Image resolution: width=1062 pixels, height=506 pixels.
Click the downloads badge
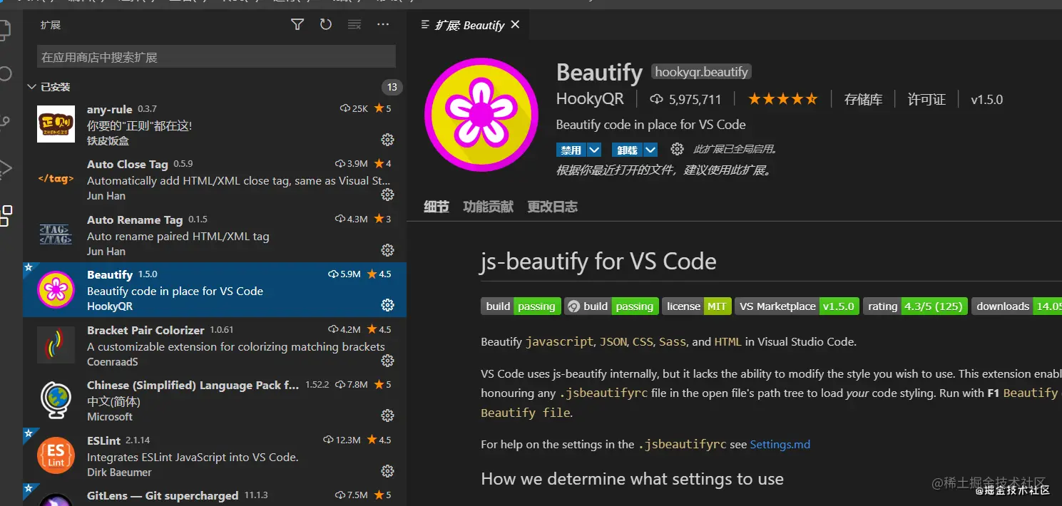[1016, 306]
